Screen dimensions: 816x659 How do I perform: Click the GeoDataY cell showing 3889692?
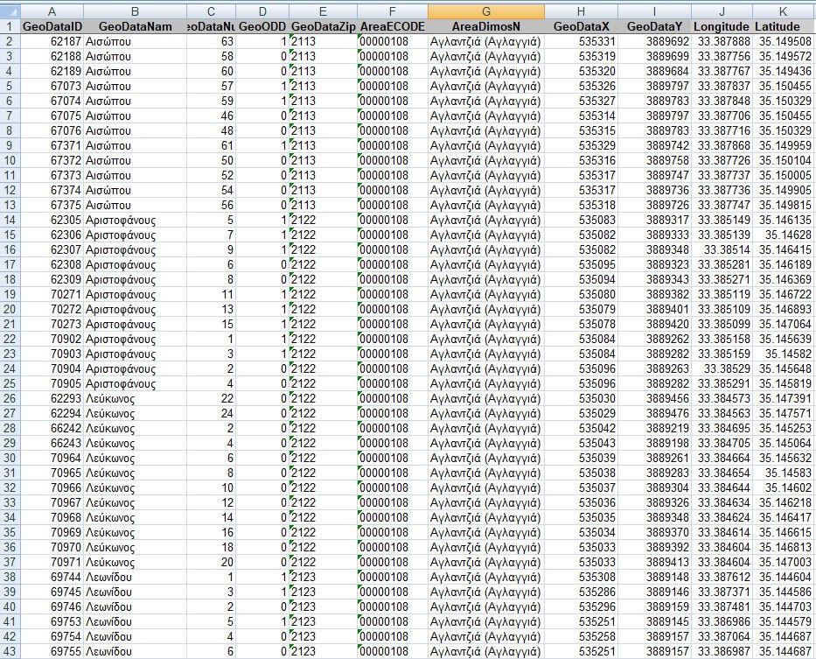(654, 41)
